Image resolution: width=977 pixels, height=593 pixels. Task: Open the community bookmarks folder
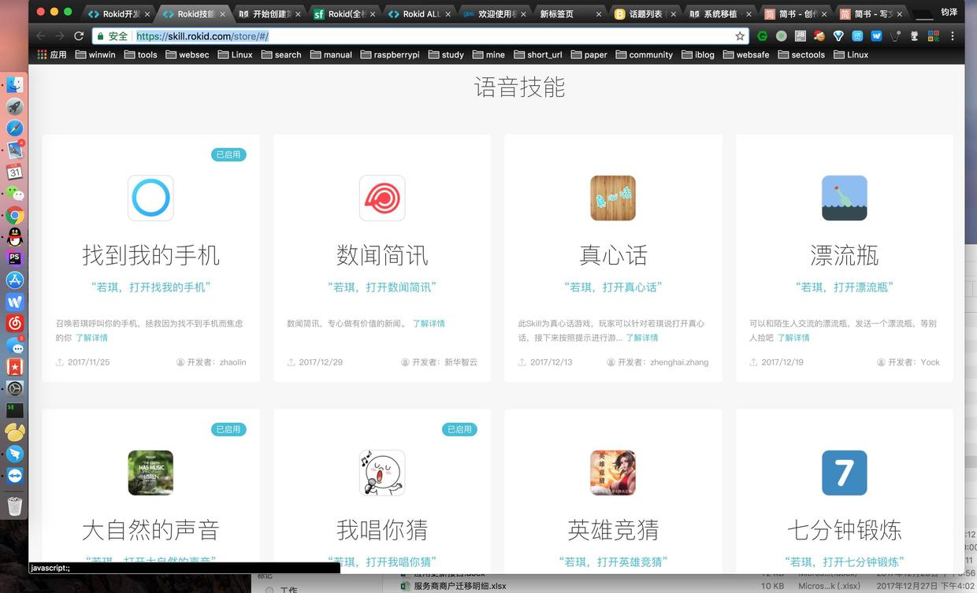click(645, 55)
